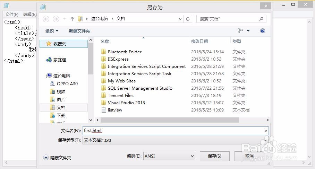
Task: Maximize the Notepad window
Action: click(x=293, y=5)
